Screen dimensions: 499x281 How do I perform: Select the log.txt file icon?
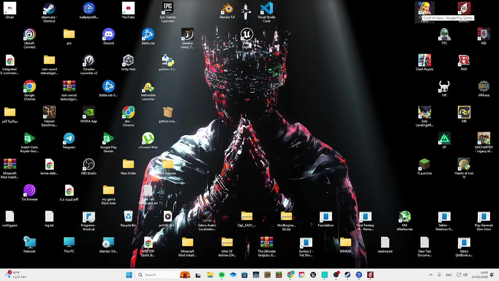49,219
